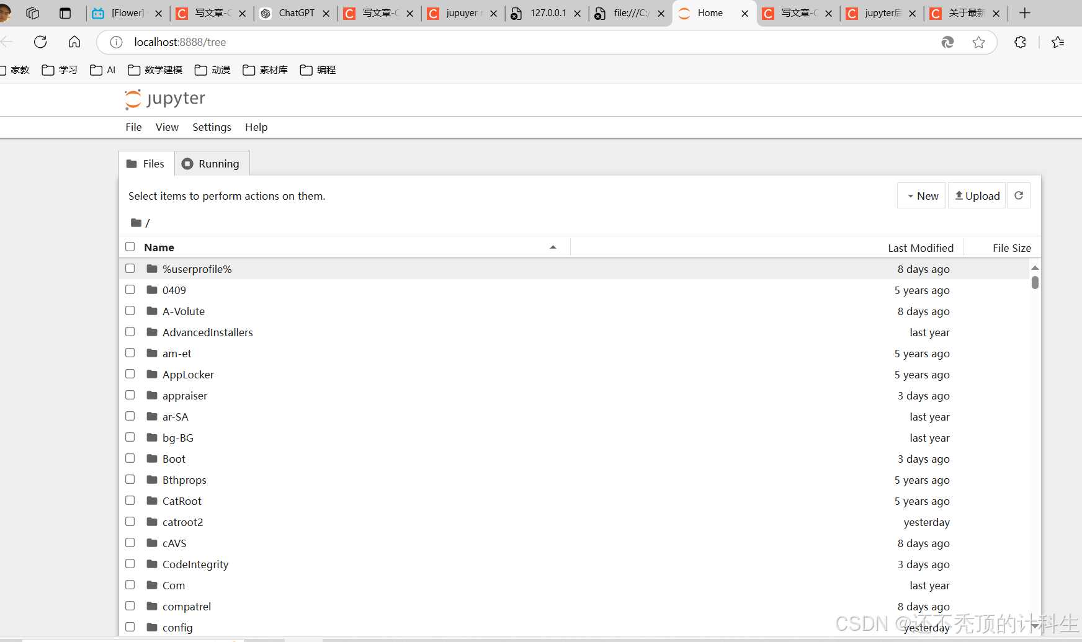Screen dimensions: 1082x642
Task: Click the root folder breadcrumb icon
Action: pos(136,222)
